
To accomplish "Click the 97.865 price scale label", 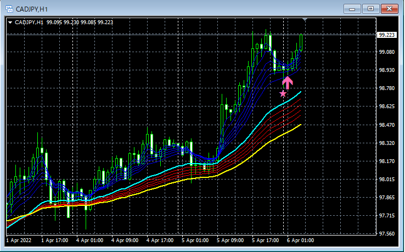I will [x=387, y=197].
